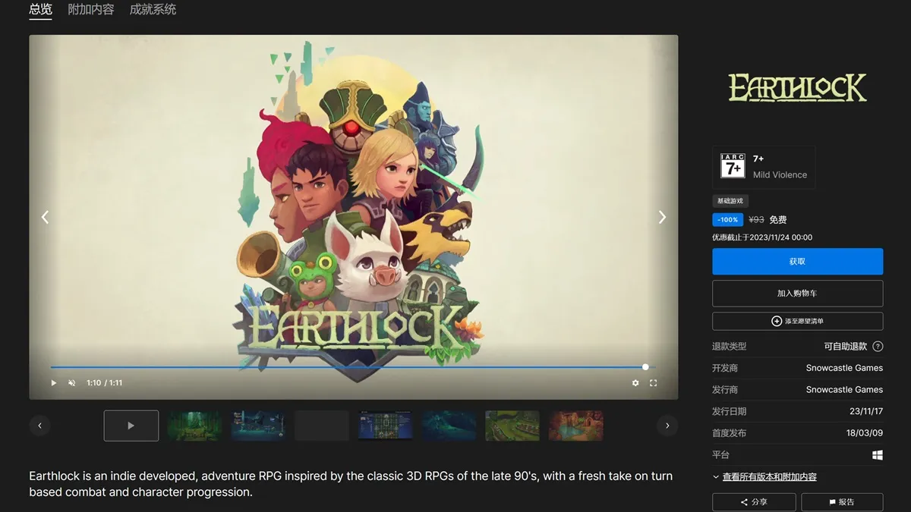Switch to the 总览 tab

[x=40, y=10]
